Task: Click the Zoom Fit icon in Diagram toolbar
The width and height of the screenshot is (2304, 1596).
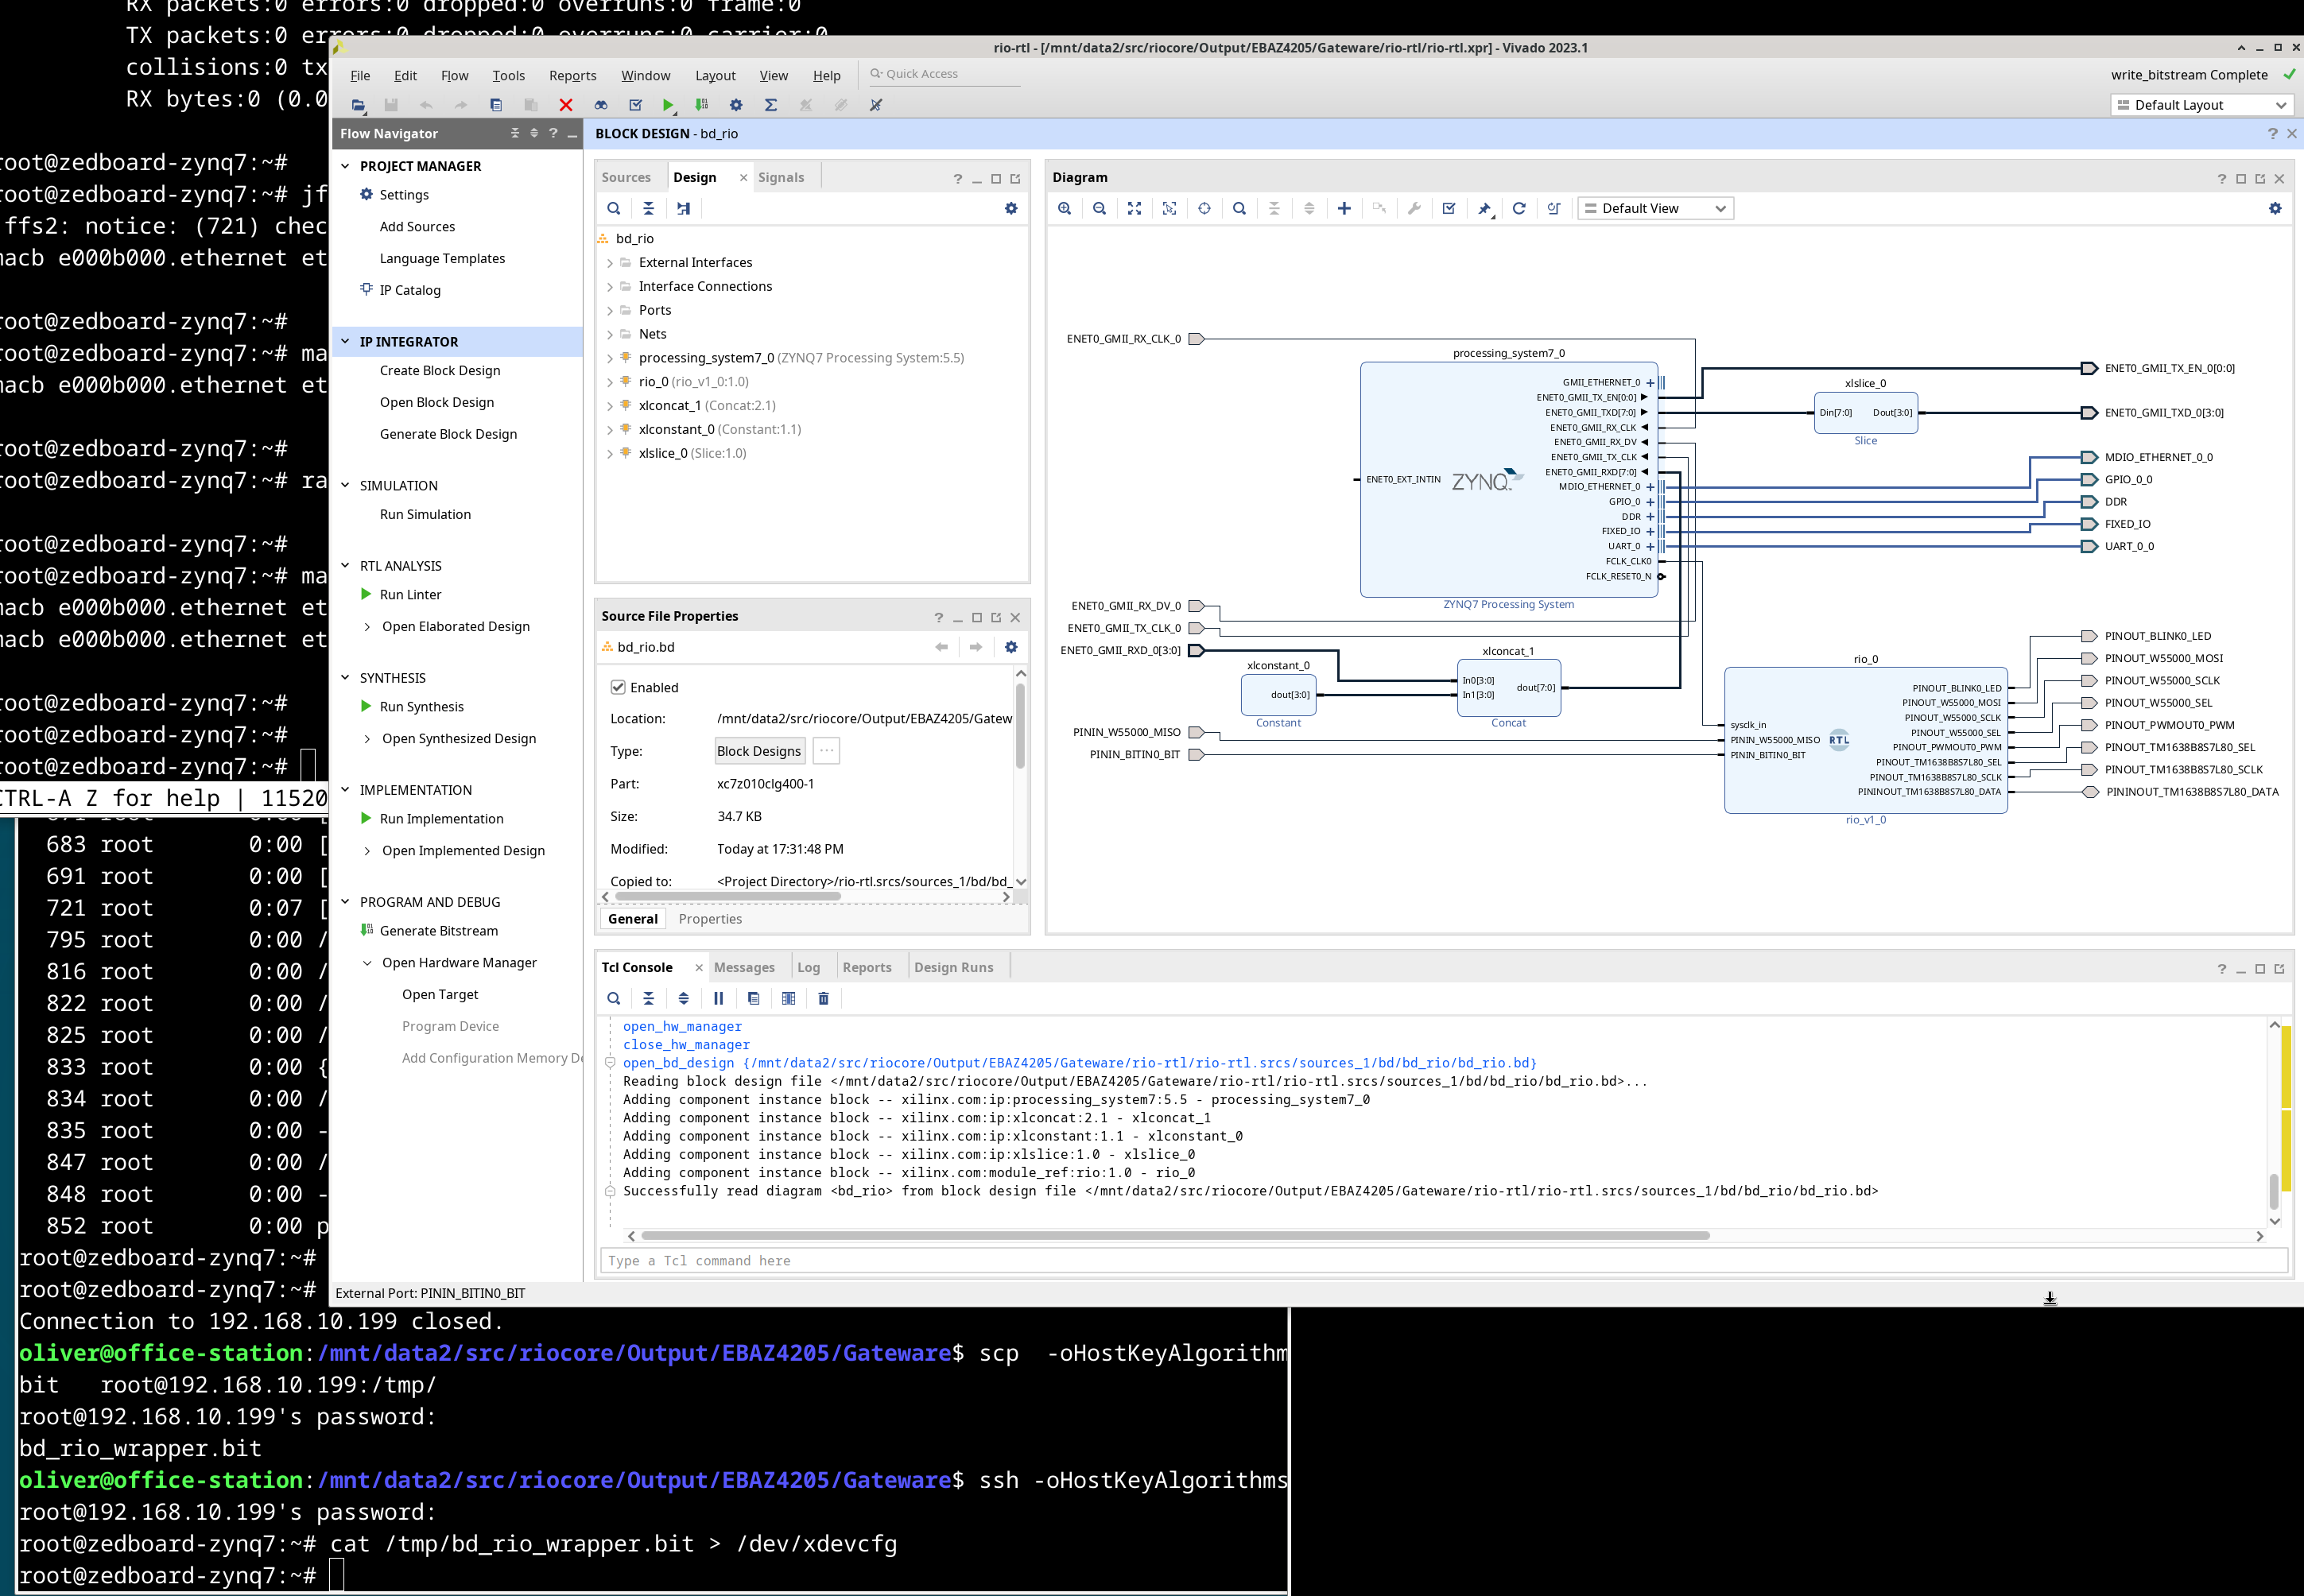Action: [1135, 209]
